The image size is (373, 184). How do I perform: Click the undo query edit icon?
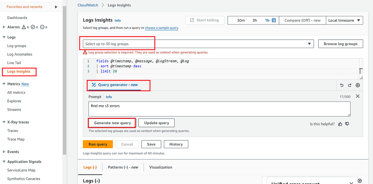pos(342,85)
